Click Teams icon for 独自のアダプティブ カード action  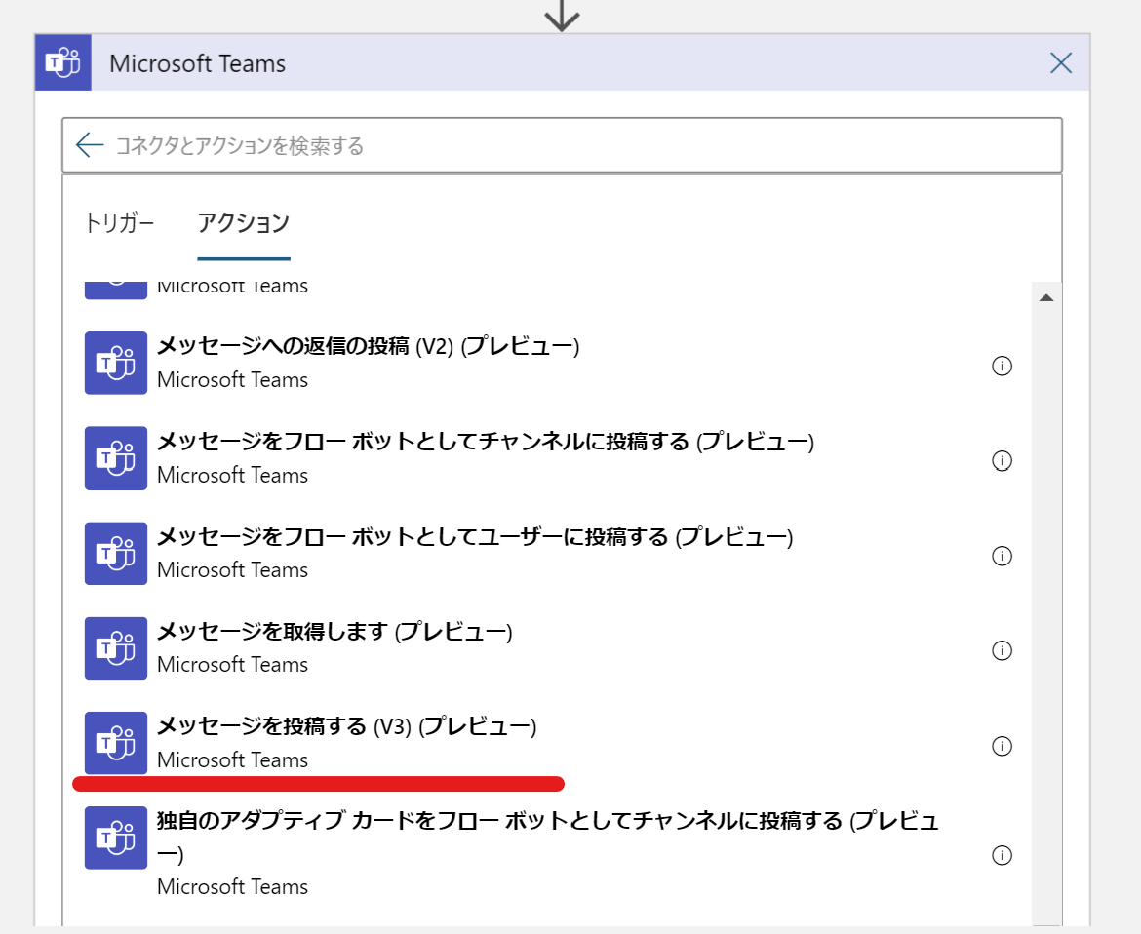(x=116, y=838)
